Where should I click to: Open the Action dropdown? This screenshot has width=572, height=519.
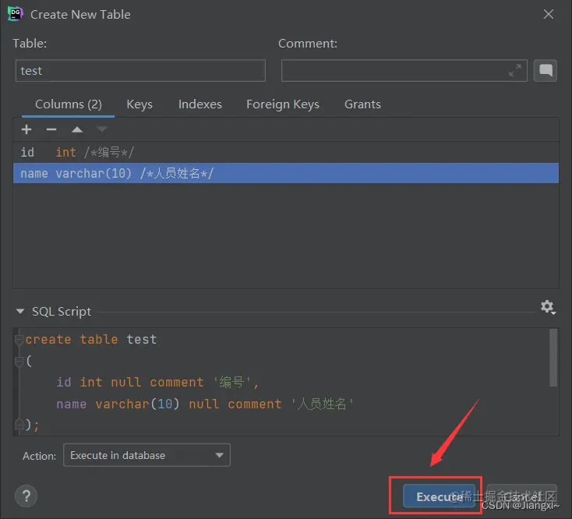(x=147, y=455)
